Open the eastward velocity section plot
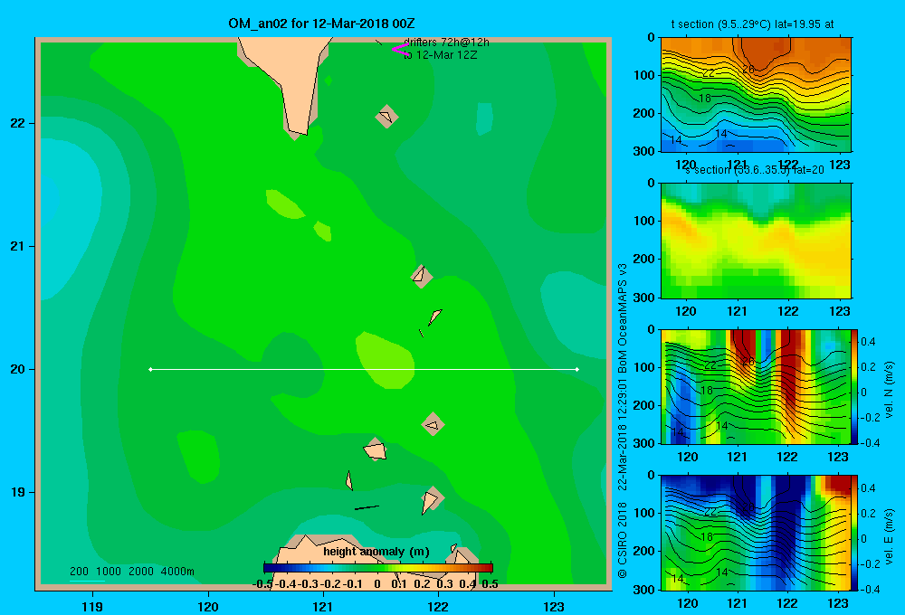Viewport: 905px width, 615px height. pyautogui.click(x=755, y=533)
